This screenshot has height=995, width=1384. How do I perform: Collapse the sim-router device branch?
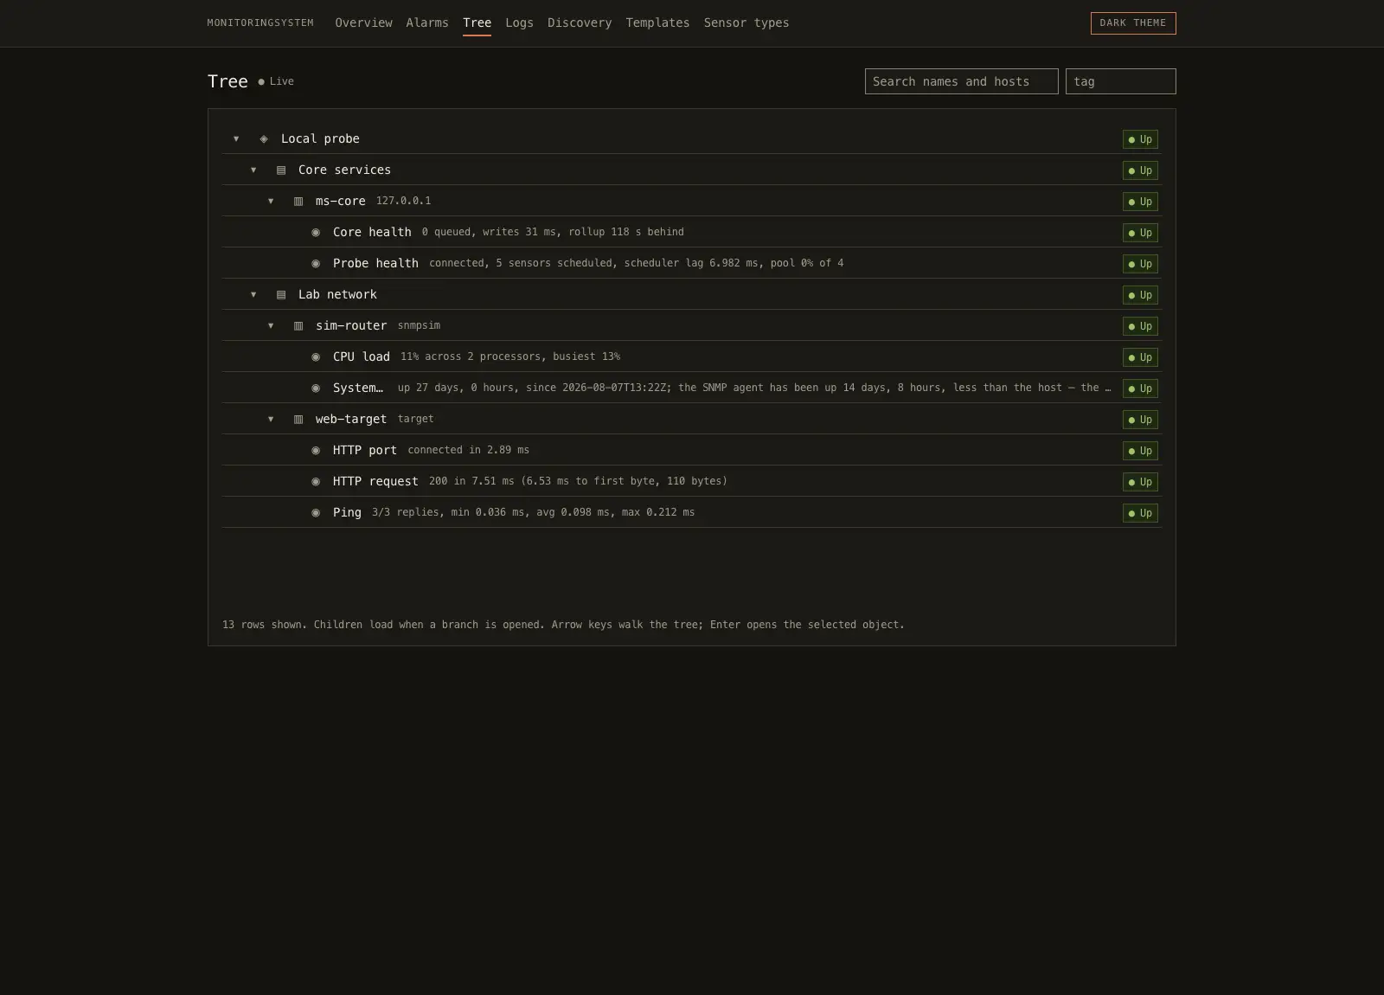tap(271, 326)
